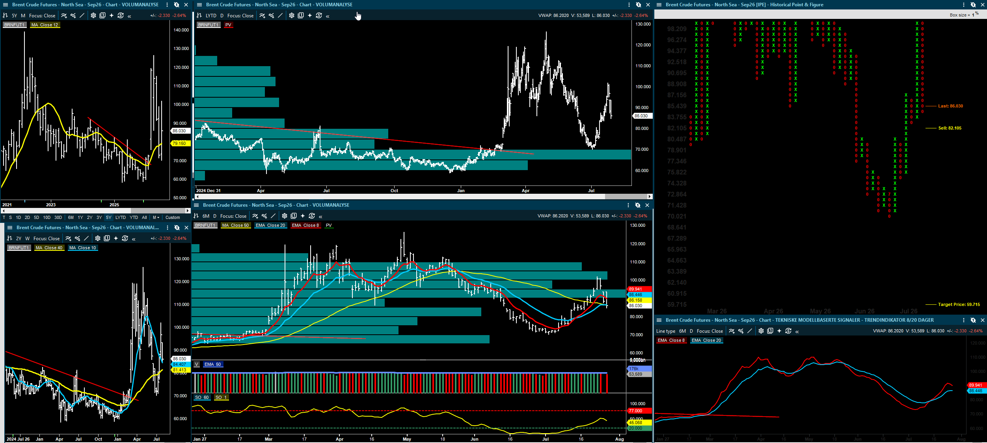Click the EMA 50 volume indicator label
The height and width of the screenshot is (443, 987).
[x=213, y=364]
